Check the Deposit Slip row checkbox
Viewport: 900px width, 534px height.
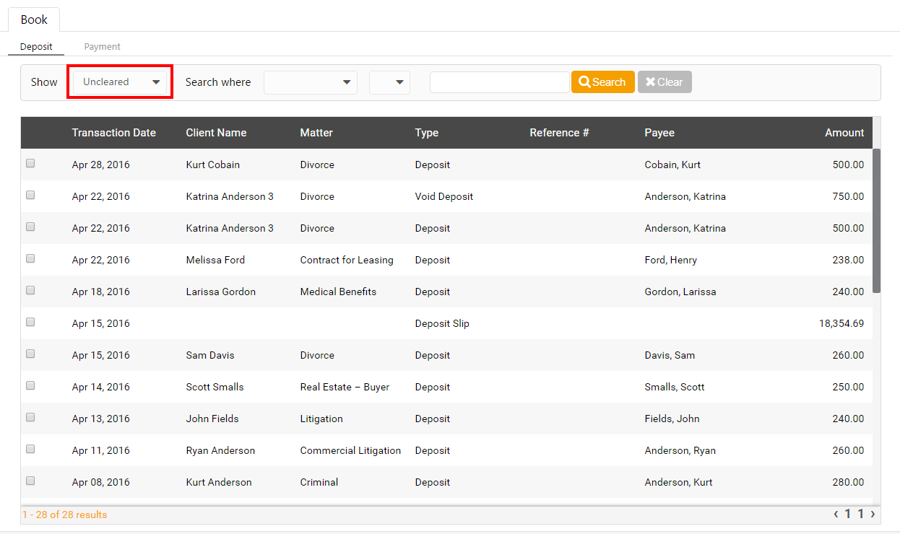[x=30, y=322]
